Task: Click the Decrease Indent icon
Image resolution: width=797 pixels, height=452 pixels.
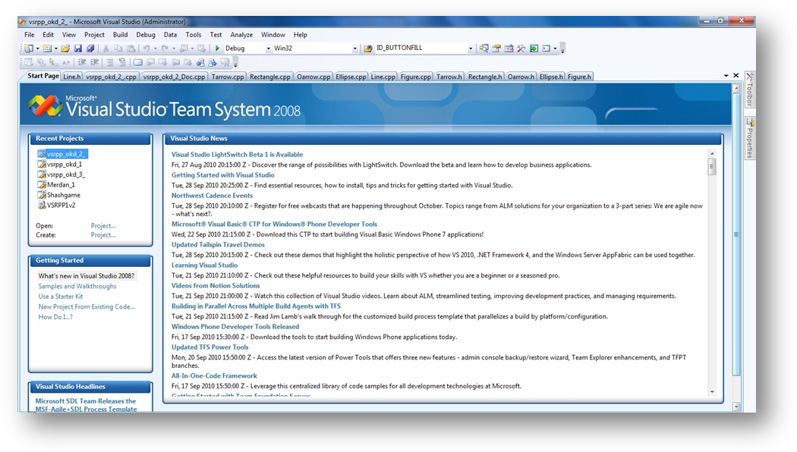Action: point(82,62)
